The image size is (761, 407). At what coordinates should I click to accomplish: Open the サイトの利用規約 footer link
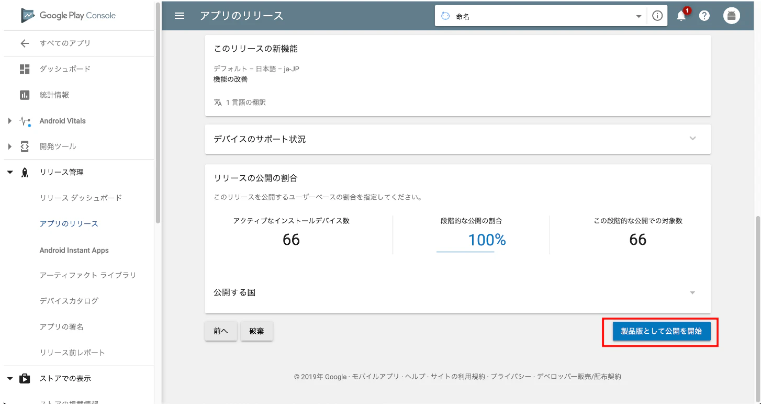[458, 377]
